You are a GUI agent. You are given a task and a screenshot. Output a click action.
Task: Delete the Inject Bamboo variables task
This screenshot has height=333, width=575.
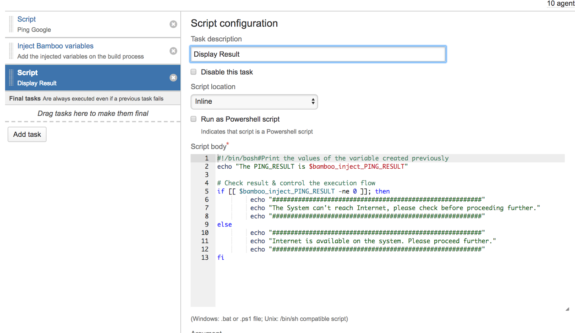[174, 51]
